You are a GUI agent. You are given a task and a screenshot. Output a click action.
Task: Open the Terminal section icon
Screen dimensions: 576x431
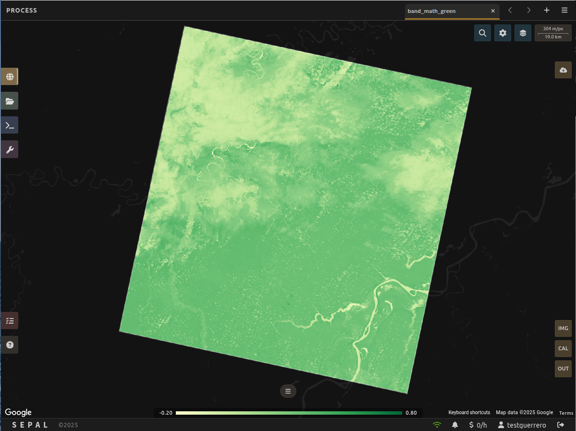[10, 125]
